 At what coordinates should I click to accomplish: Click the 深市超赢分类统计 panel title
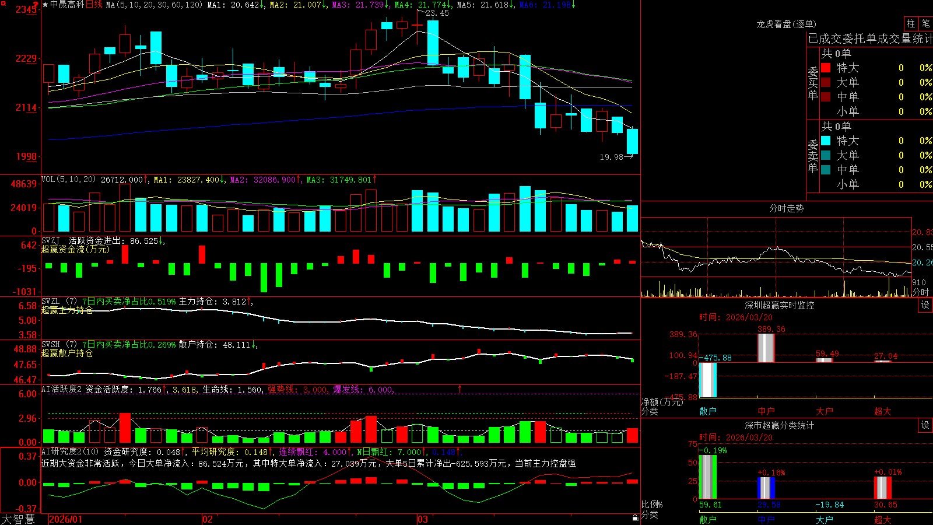pyautogui.click(x=779, y=425)
